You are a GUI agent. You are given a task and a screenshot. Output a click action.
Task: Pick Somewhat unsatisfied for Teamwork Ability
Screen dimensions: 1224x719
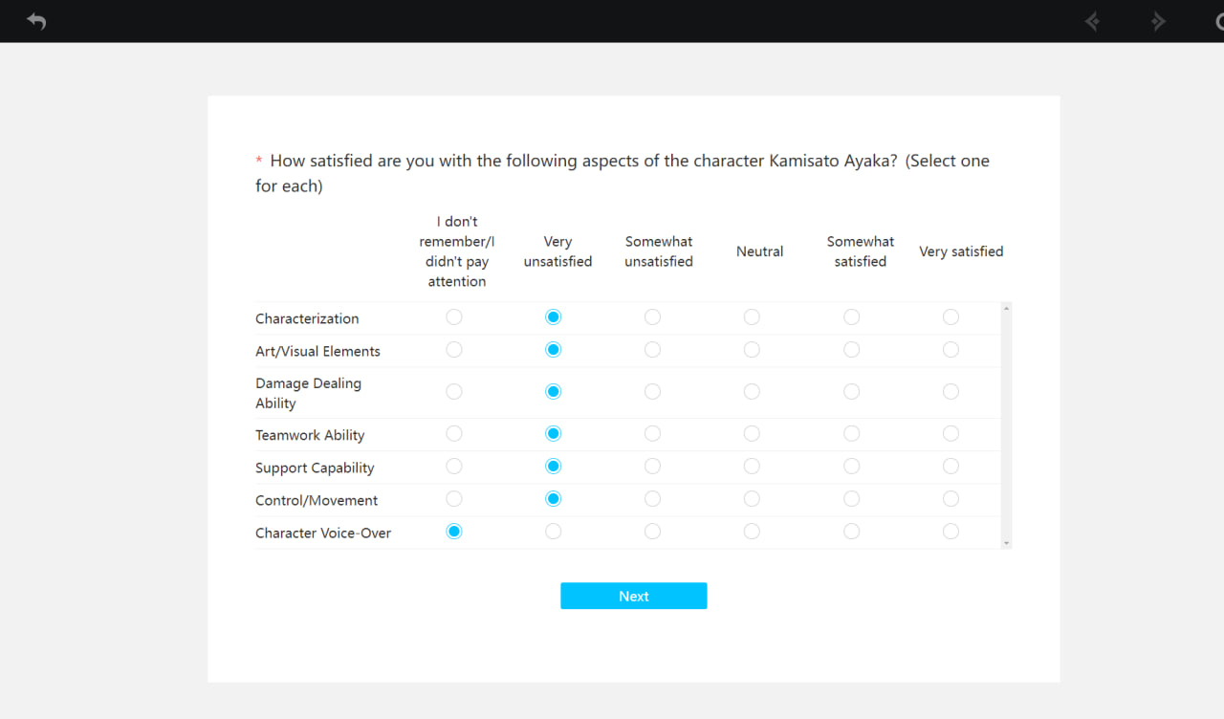pyautogui.click(x=652, y=434)
